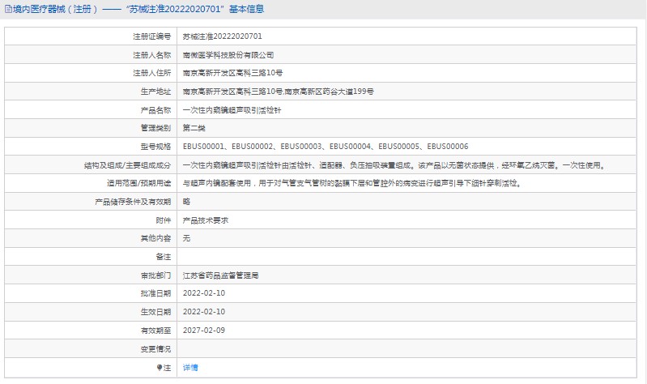Image resolution: width=647 pixels, height=384 pixels.
Task: Click the 变更情况 row label
Action: tap(155, 348)
